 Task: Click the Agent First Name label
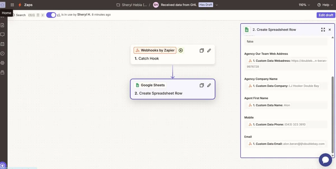(x=256, y=98)
